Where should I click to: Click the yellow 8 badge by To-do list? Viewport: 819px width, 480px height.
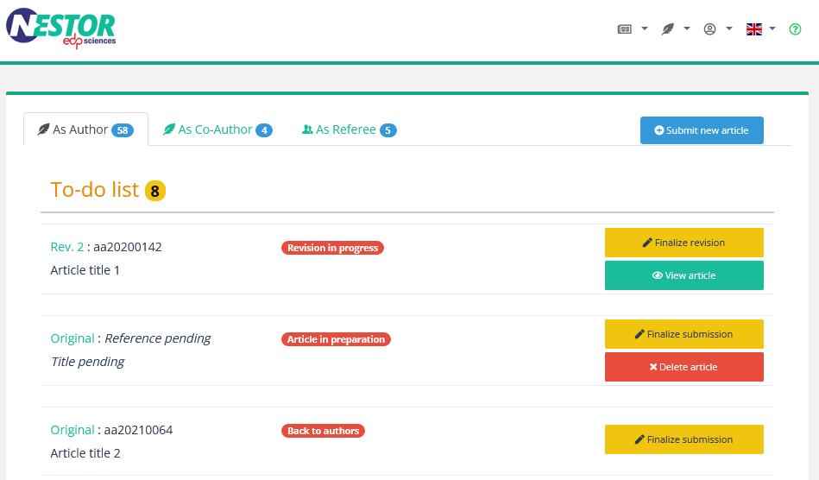[x=155, y=191]
